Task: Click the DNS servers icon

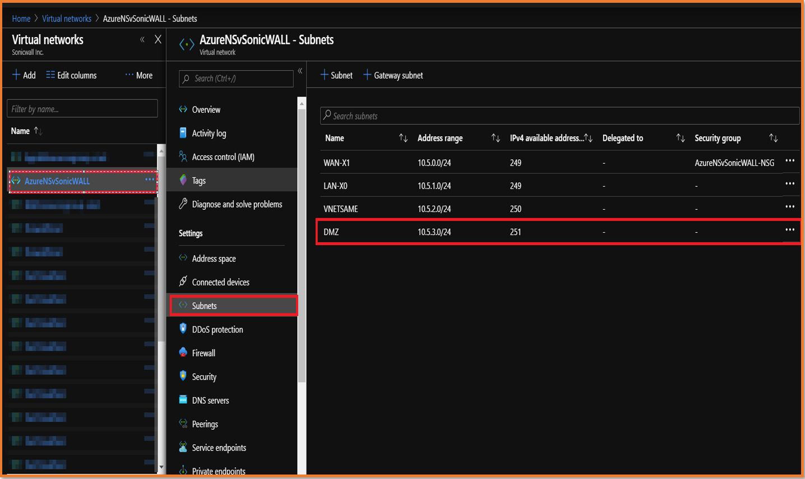Action: [x=183, y=399]
